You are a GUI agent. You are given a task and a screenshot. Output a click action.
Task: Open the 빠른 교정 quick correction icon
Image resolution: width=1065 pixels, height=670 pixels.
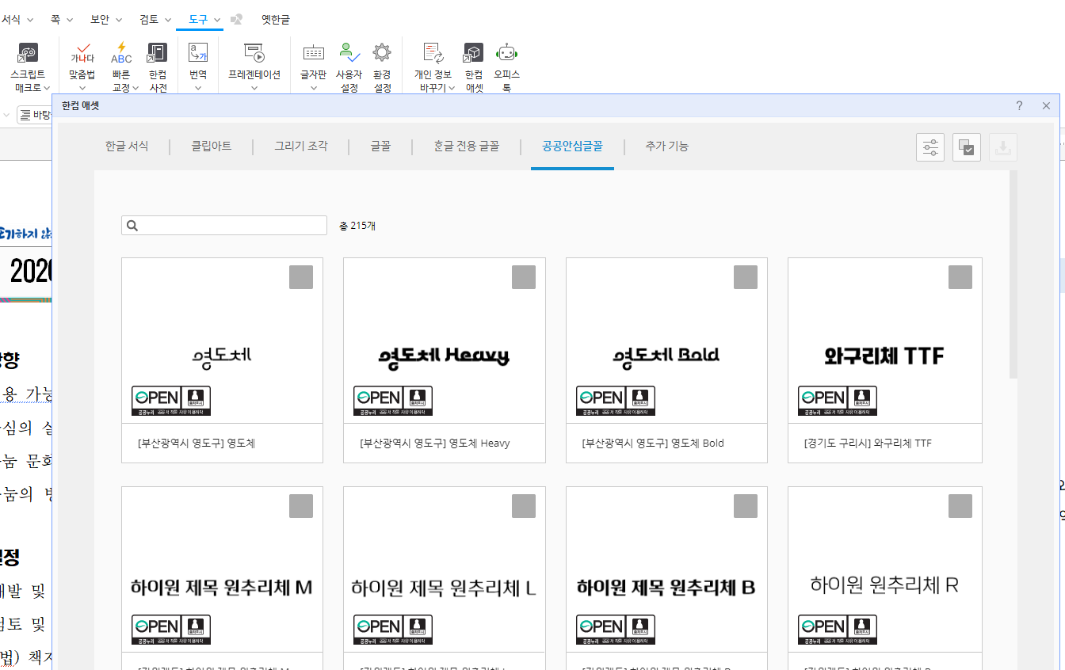(x=121, y=53)
